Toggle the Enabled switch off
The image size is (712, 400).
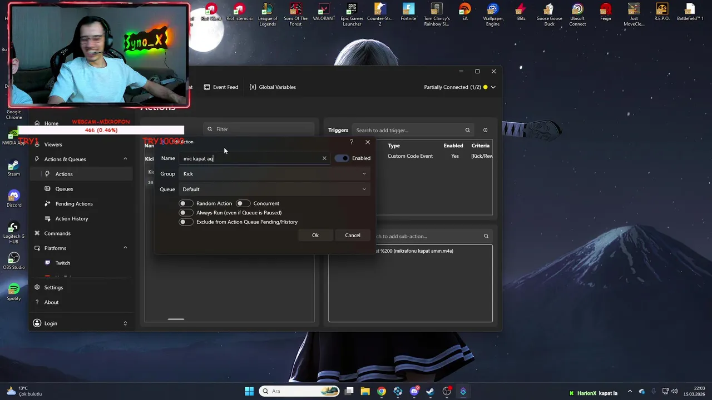click(x=342, y=158)
